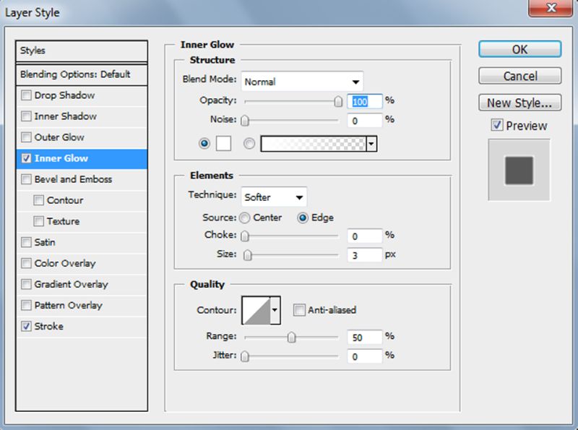The height and width of the screenshot is (430, 578).
Task: Choose Center as glow source
Action: click(x=244, y=218)
